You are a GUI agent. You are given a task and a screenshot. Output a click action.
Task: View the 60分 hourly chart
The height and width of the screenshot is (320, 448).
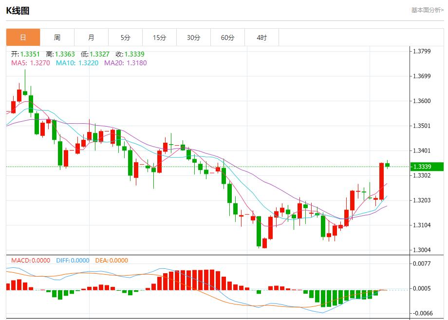pos(227,37)
